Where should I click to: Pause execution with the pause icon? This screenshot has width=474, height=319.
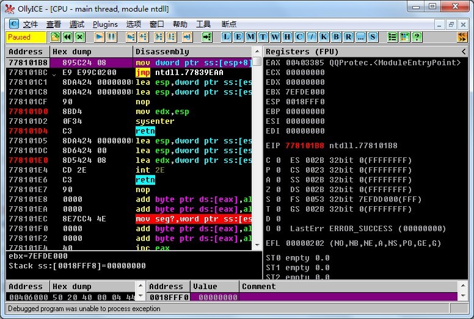click(x=111, y=37)
